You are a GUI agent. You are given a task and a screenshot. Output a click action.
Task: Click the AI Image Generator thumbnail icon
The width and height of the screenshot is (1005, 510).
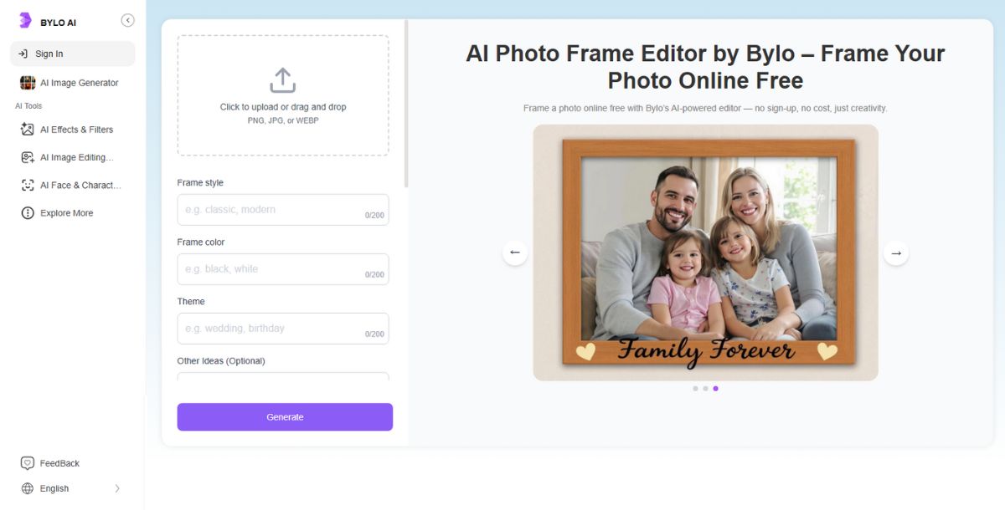click(x=28, y=83)
